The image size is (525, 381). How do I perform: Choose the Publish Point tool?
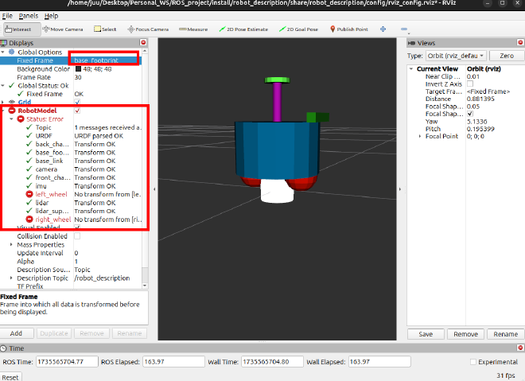tap(349, 29)
